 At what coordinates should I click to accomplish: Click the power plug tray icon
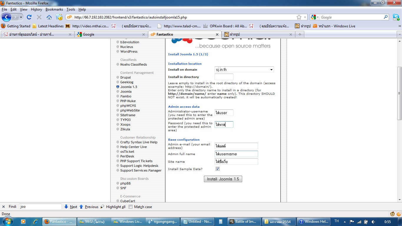pyautogui.click(x=366, y=222)
